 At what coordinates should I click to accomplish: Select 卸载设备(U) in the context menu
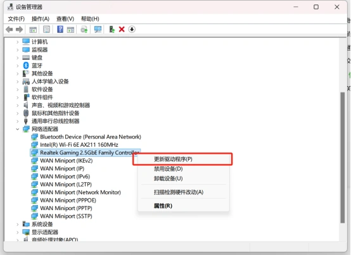(168, 178)
